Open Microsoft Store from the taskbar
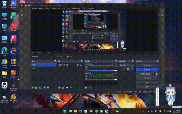This screenshot has height=114, width=182. click(x=86, y=111)
